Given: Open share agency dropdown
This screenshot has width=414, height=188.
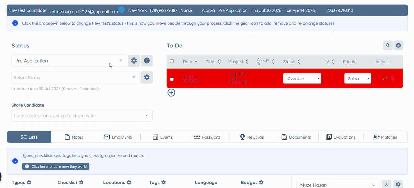Looking at the screenshot, I should click(x=82, y=116).
